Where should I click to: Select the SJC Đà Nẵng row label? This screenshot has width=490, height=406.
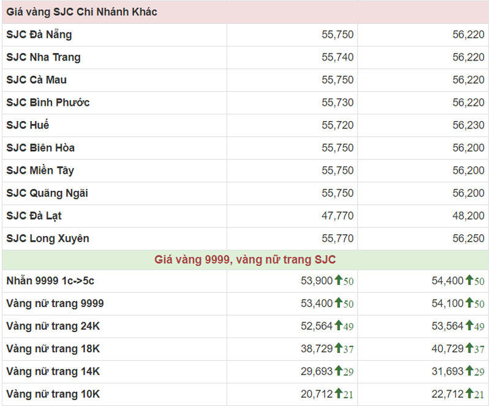coord(39,35)
